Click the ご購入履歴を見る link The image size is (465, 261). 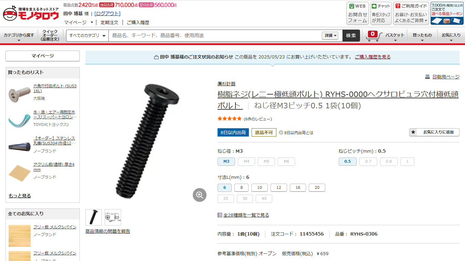(373, 57)
